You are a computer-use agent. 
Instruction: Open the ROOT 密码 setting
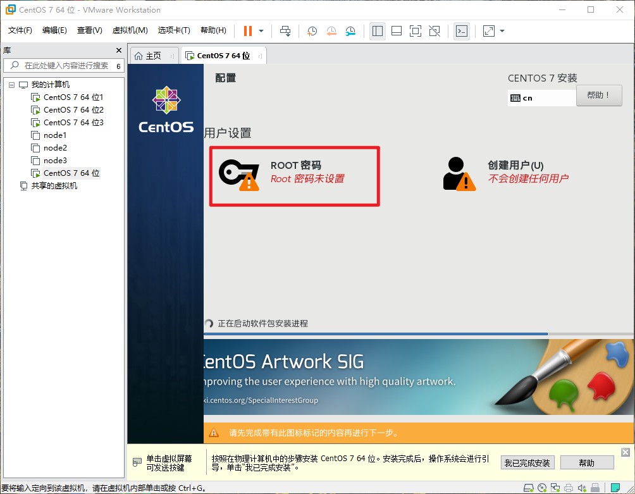295,176
